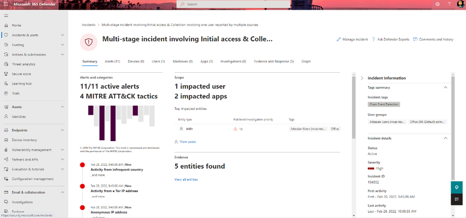Click the Configuration management icon
Screen dimensions: 466x218
[6, 179]
